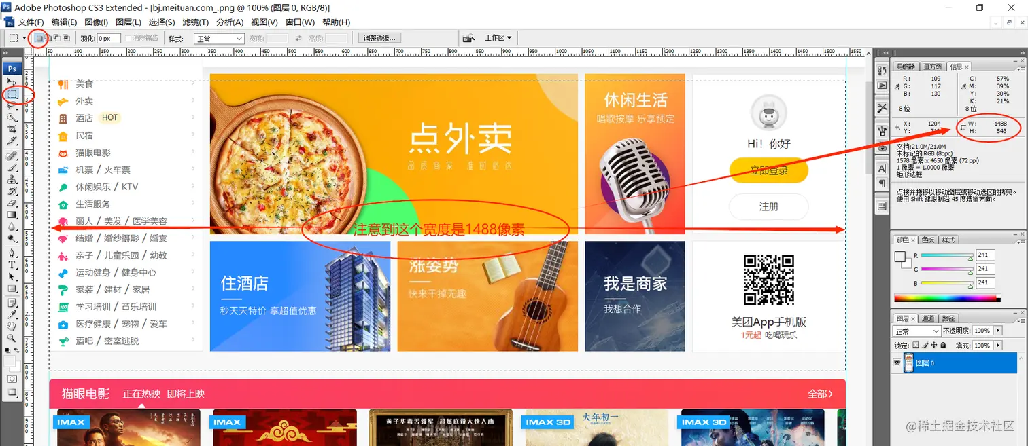Select the Notes tool
Screen dimensions: 1028x446
click(12, 303)
